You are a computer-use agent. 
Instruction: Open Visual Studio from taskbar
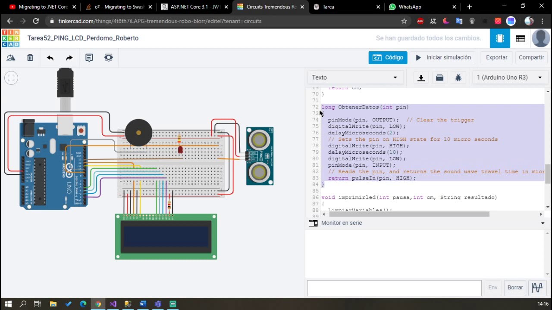[x=113, y=304]
